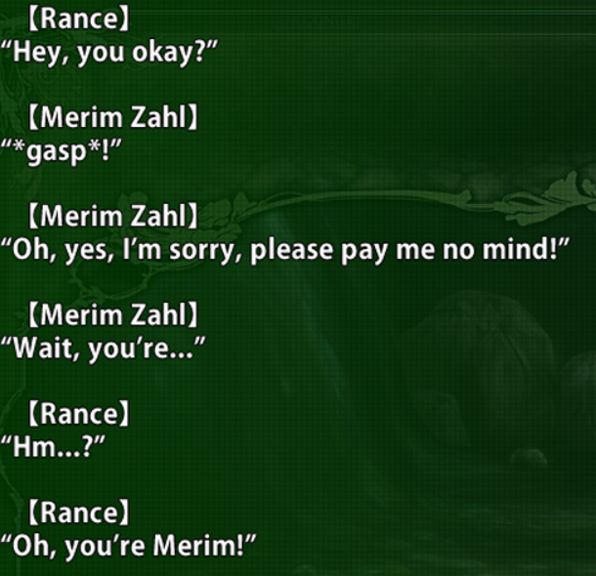
Task: Click the second Merim Zahl speaker label
Action: click(113, 216)
